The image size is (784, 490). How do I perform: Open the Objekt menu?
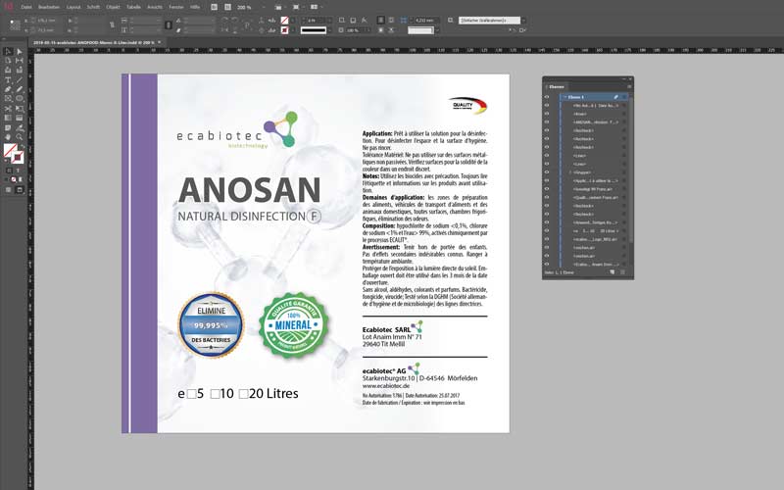coord(113,7)
